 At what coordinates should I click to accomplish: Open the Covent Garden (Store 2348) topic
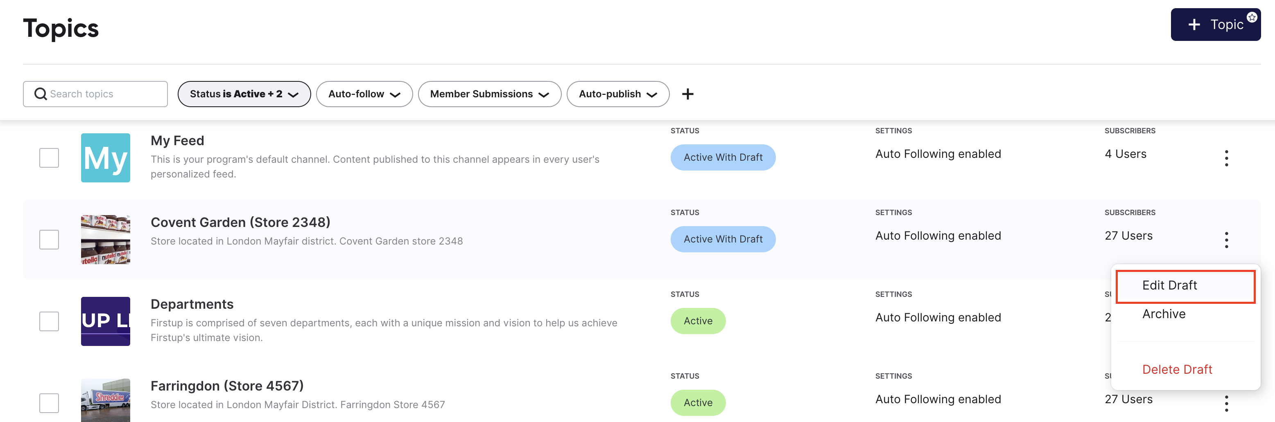(240, 222)
